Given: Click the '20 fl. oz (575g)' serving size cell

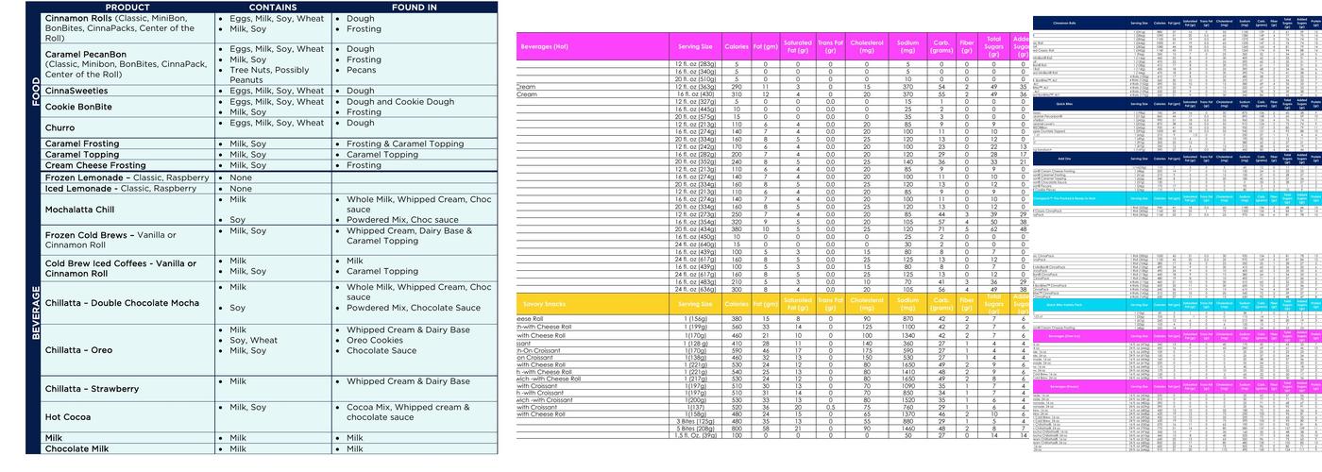Looking at the screenshot, I should (695, 115).
